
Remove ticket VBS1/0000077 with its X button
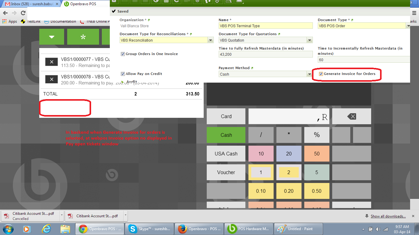(52, 62)
